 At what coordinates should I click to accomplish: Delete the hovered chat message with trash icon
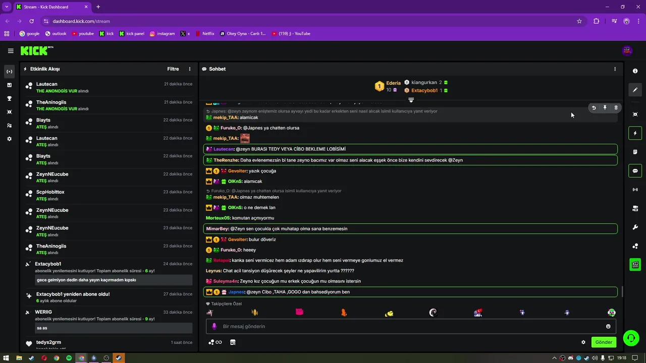tap(616, 108)
